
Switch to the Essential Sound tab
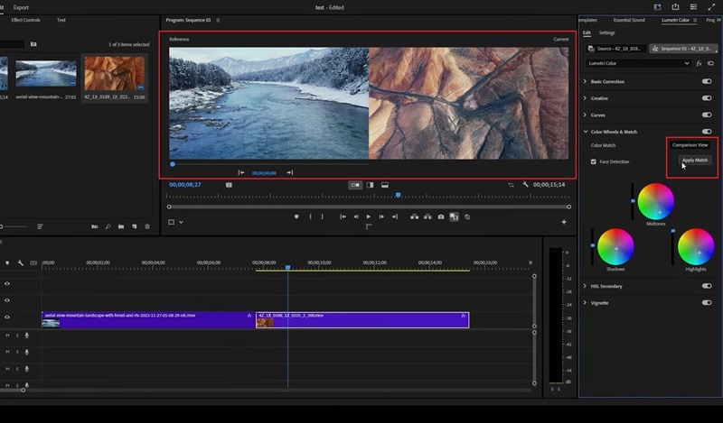tap(629, 19)
